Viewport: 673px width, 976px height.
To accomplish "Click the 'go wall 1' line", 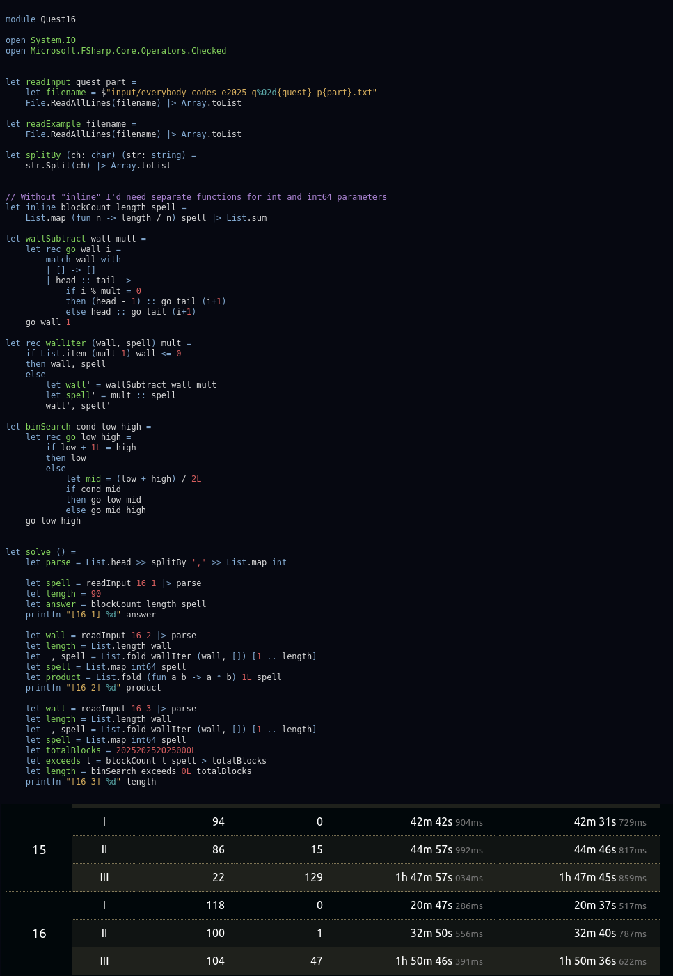I will (48, 322).
